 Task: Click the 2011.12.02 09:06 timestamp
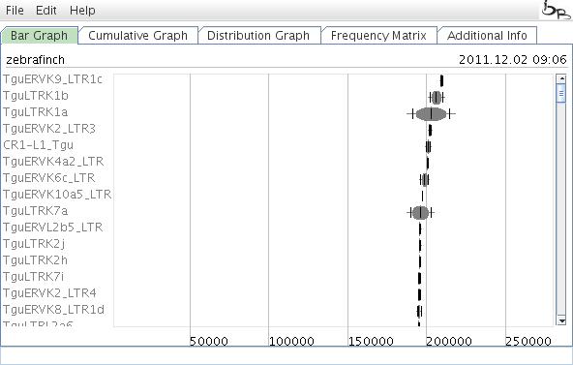513,60
